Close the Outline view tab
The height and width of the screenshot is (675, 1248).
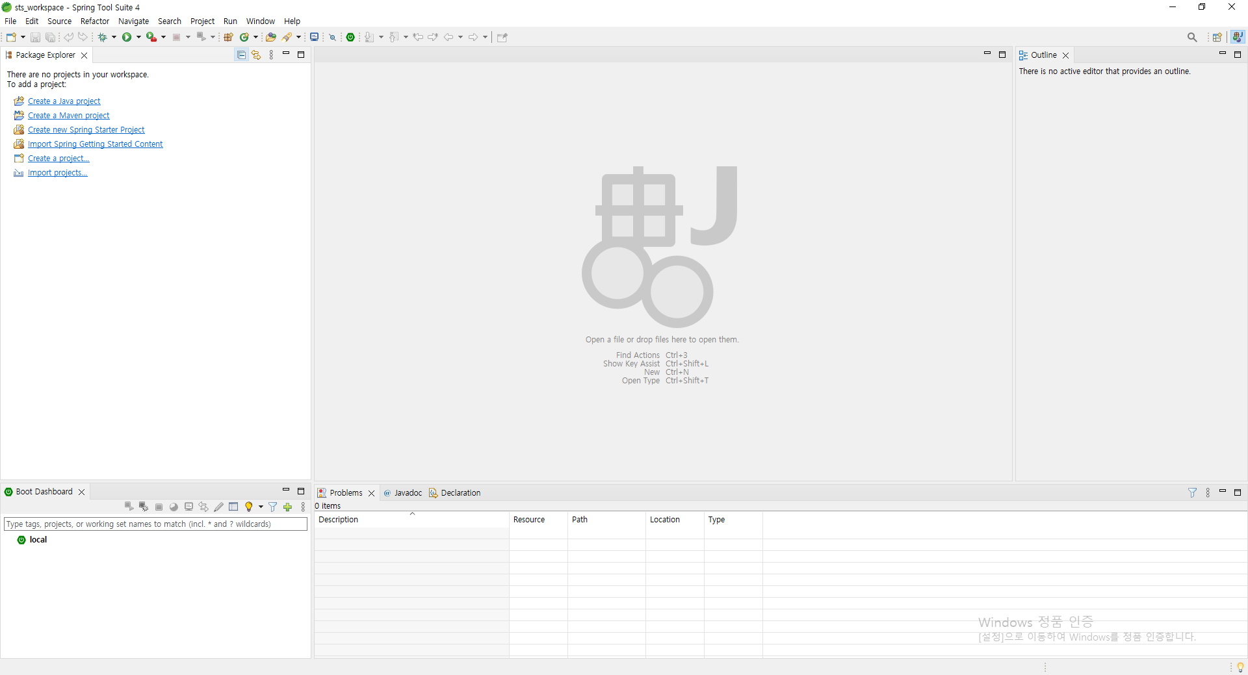(x=1066, y=55)
